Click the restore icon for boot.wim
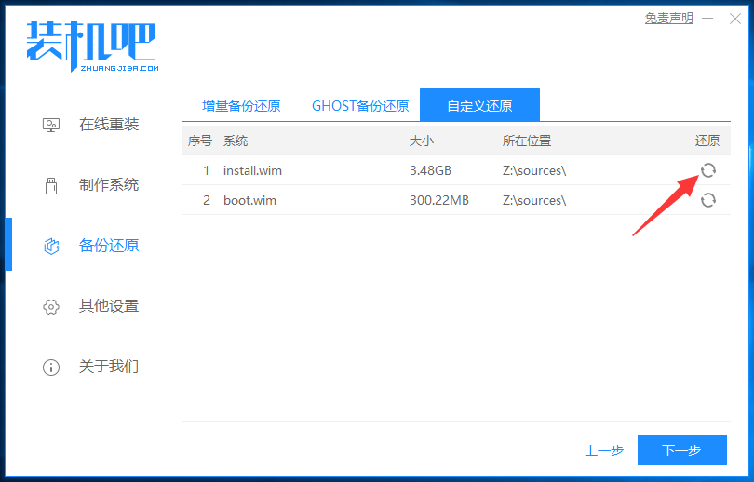Screen dimensions: 754x482 tap(708, 200)
